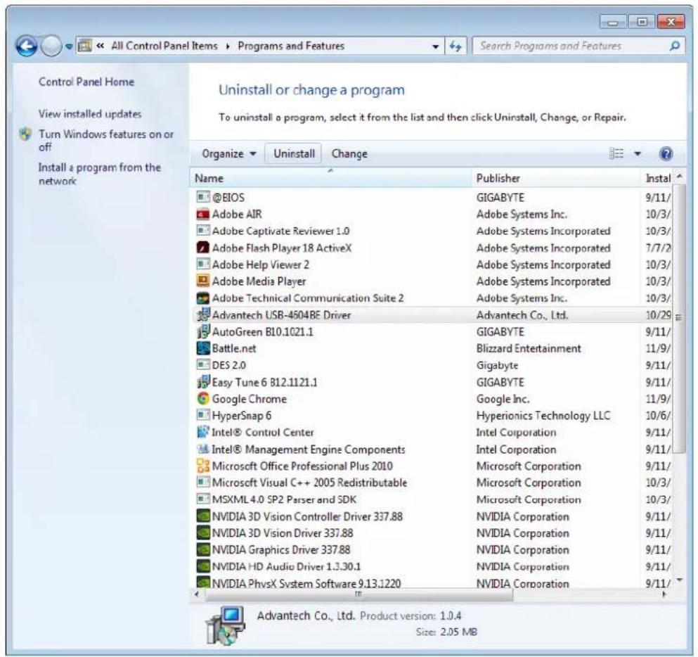Screen dimensions: 698x657
Task: Click the Intel Management Engine Components icon
Action: click(x=203, y=449)
